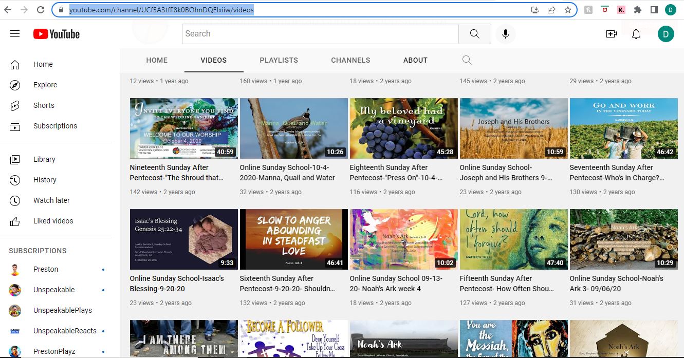
Task: Start voice search with microphone icon
Action: click(506, 34)
